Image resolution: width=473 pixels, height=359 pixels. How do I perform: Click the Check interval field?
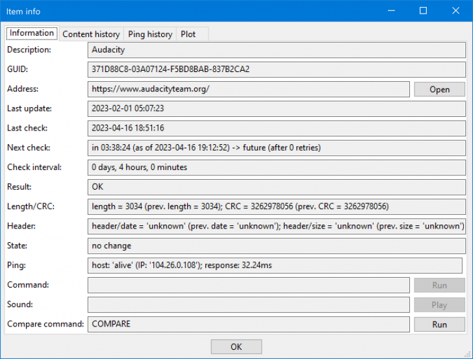tap(277, 167)
